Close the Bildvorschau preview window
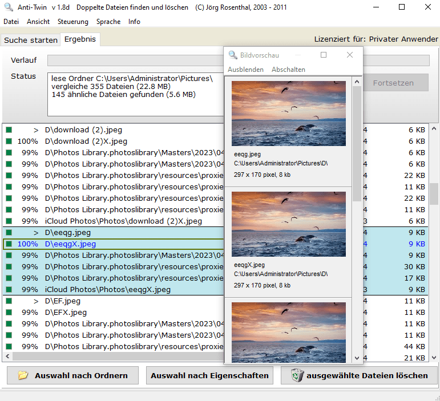 coord(350,55)
